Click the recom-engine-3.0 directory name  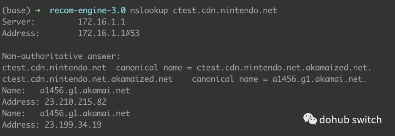[x=88, y=11]
